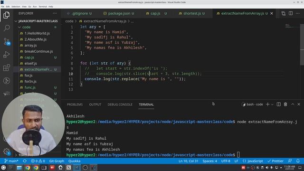Screen dimensions: 304x171
Task: Open the Explorer view icon
Action: click(x=6, y=15)
